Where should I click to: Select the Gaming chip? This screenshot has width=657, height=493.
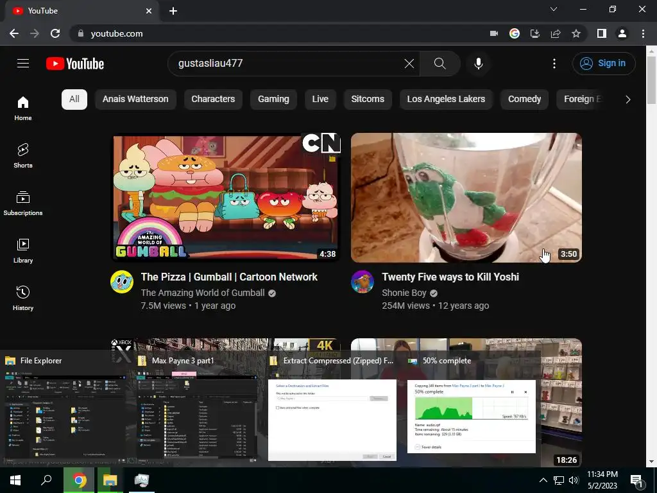[273, 99]
